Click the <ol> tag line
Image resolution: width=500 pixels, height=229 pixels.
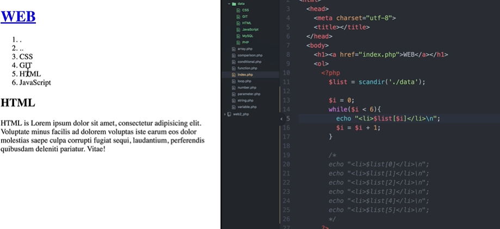[x=321, y=63]
